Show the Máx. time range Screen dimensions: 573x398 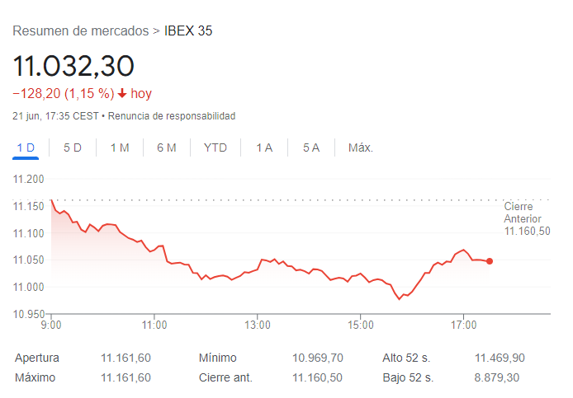click(360, 147)
